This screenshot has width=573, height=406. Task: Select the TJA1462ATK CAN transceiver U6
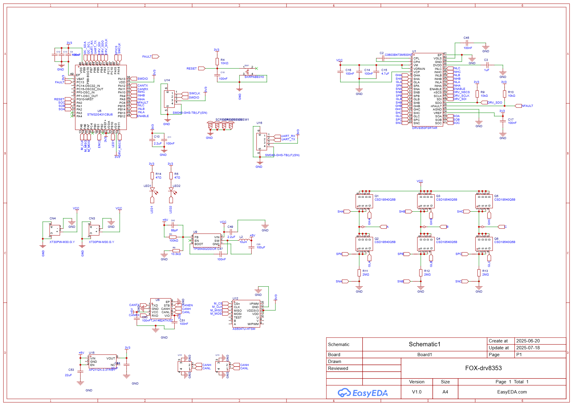161,309
